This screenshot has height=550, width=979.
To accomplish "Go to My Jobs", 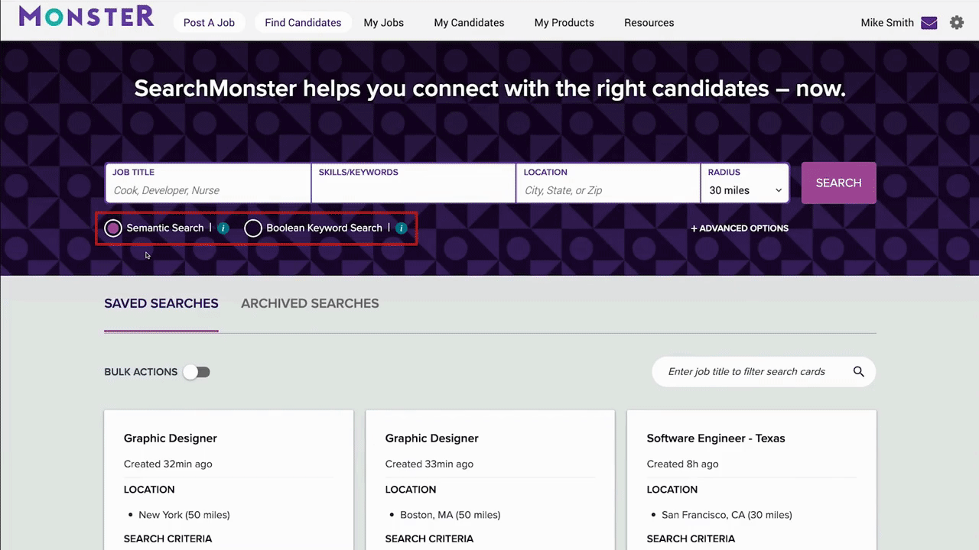I will (x=383, y=23).
